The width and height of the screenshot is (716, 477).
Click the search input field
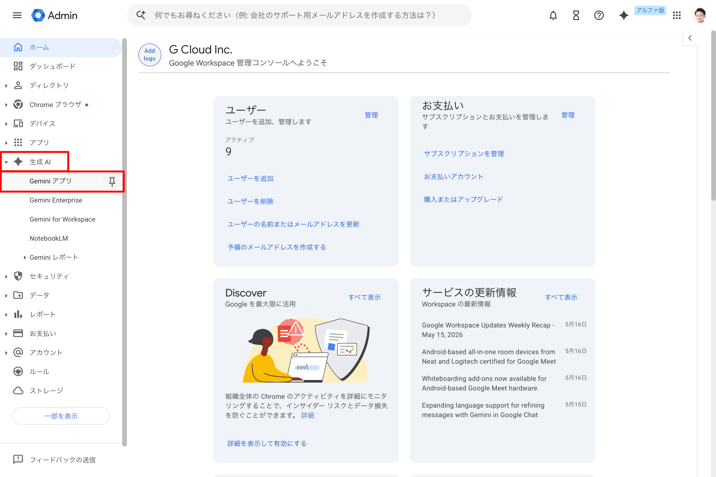(299, 15)
